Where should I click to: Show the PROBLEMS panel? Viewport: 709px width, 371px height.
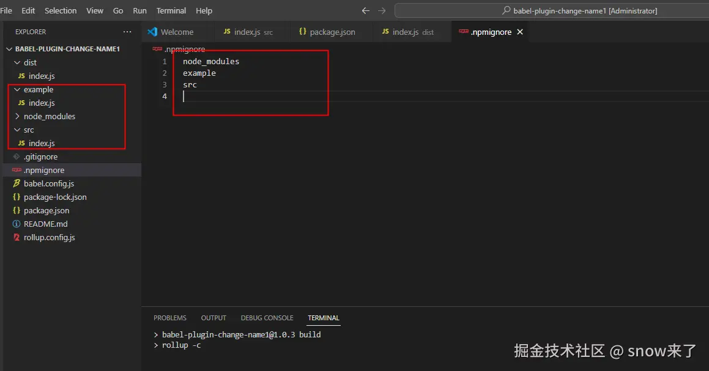[170, 318]
